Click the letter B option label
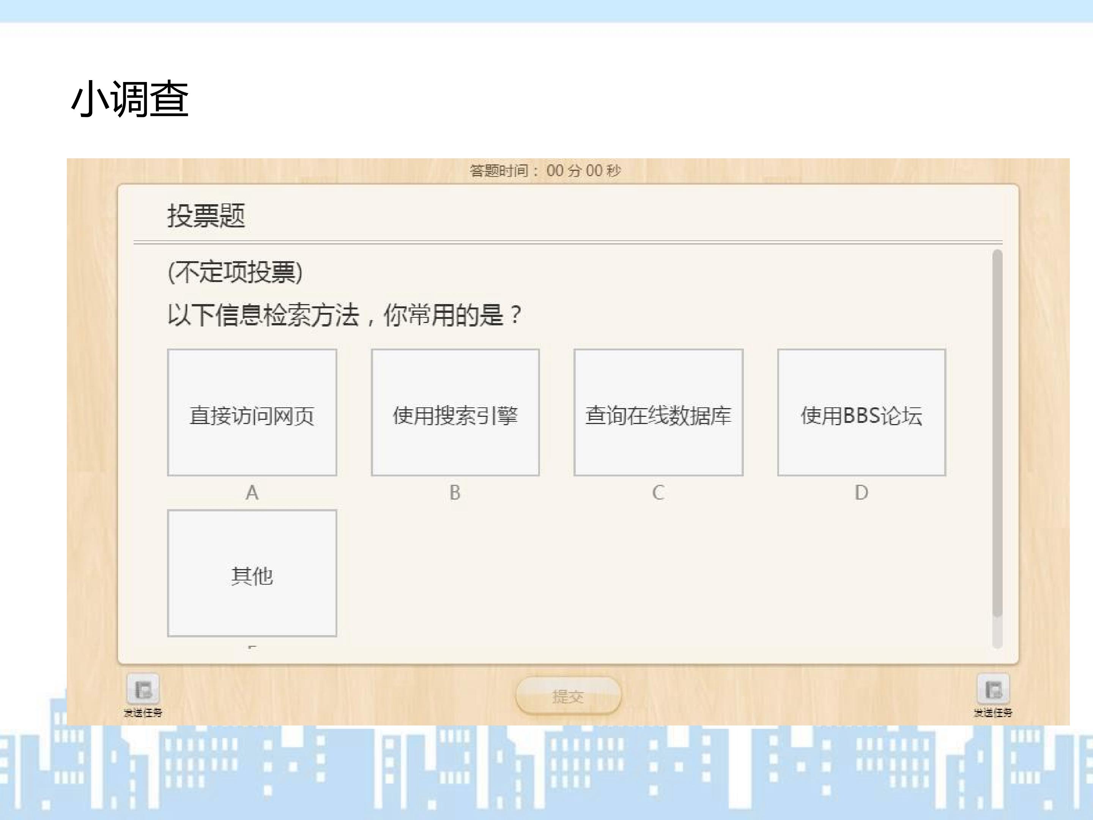1093x820 pixels. tap(455, 492)
